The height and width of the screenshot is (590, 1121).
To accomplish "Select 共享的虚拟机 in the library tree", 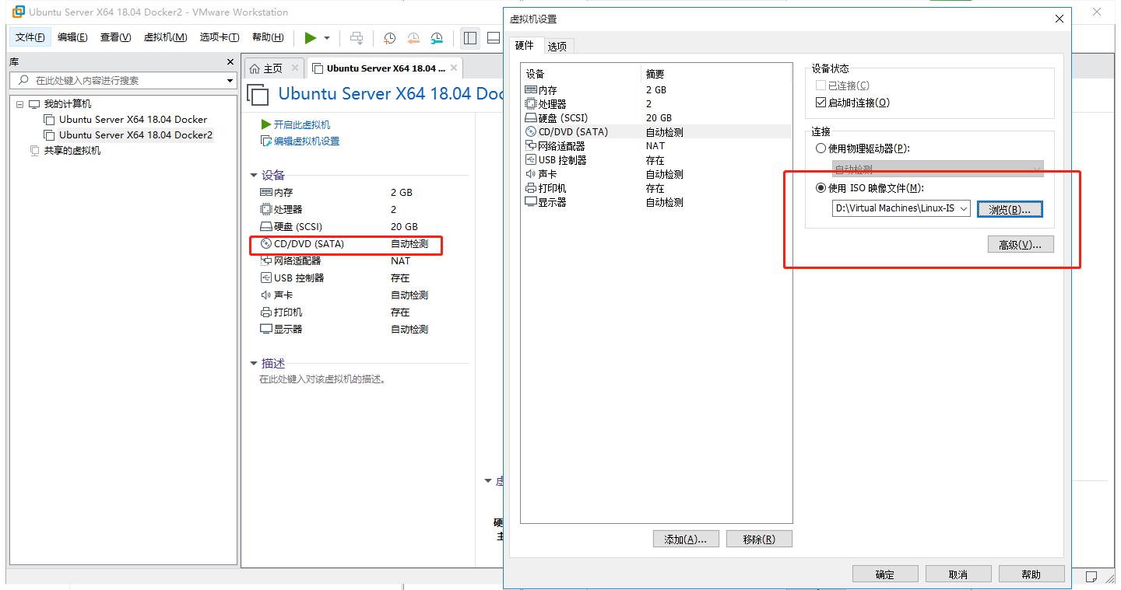I will [72, 151].
